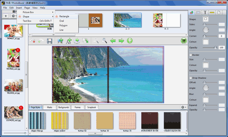Screen dimensions: 228x137
Task: Open the Page menu
Action: (x=27, y=8)
